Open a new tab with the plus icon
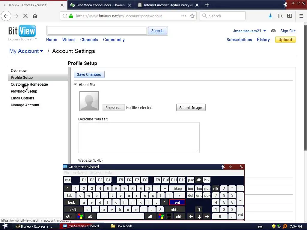Screen dimensions: 307x230 click(207, 5)
